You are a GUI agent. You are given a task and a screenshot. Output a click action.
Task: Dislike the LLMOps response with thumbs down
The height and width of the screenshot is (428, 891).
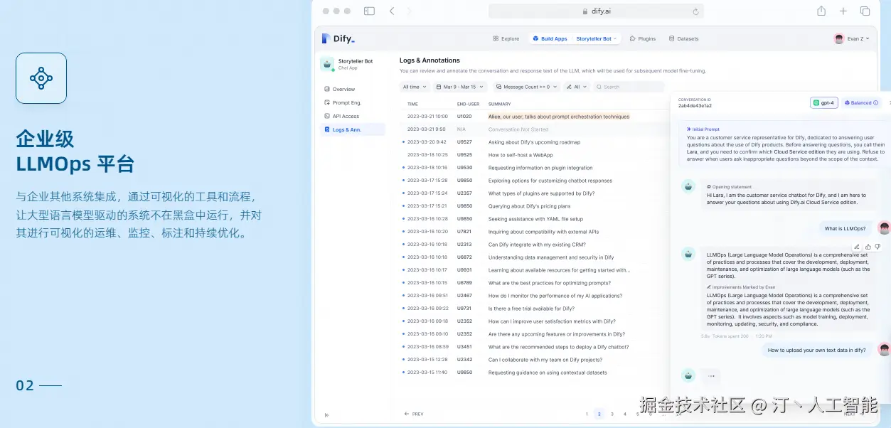click(x=877, y=247)
